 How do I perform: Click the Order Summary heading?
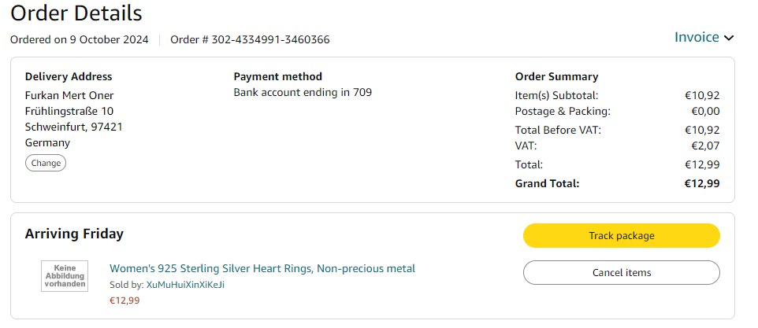(x=556, y=76)
